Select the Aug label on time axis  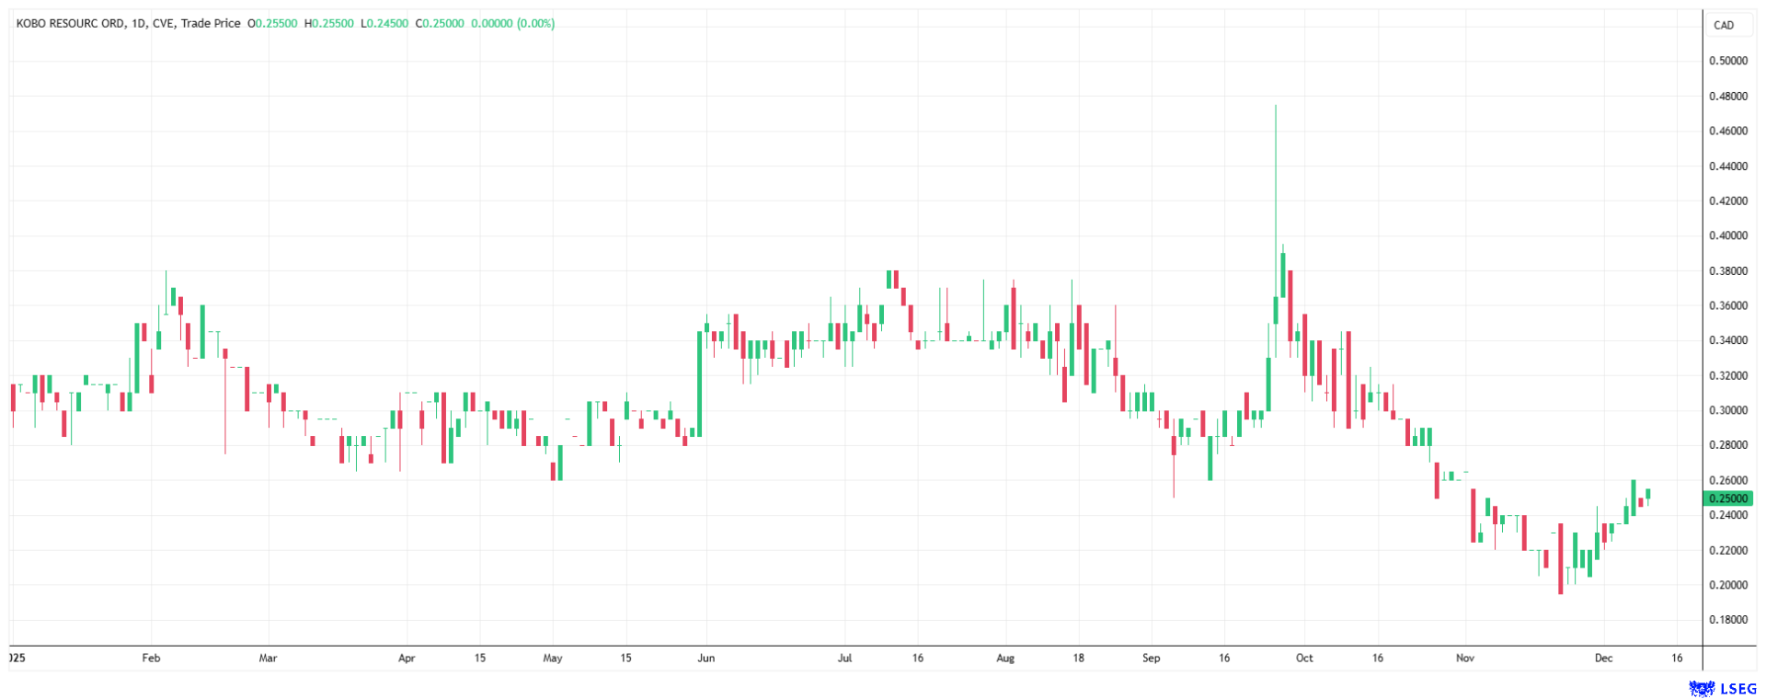point(1005,658)
